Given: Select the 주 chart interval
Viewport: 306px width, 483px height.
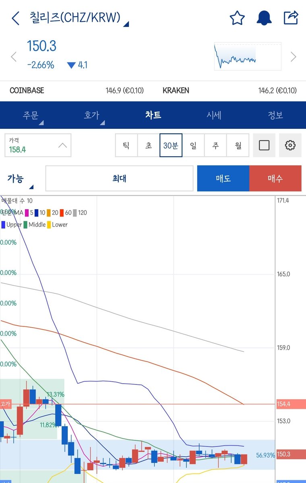Looking at the screenshot, I should [215, 145].
